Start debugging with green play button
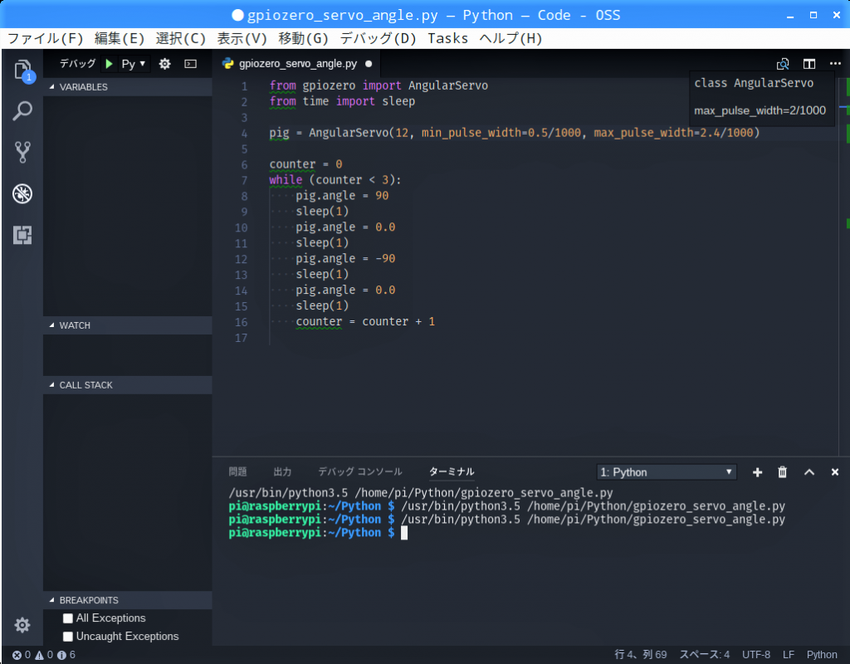The height and width of the screenshot is (664, 850). point(109,64)
